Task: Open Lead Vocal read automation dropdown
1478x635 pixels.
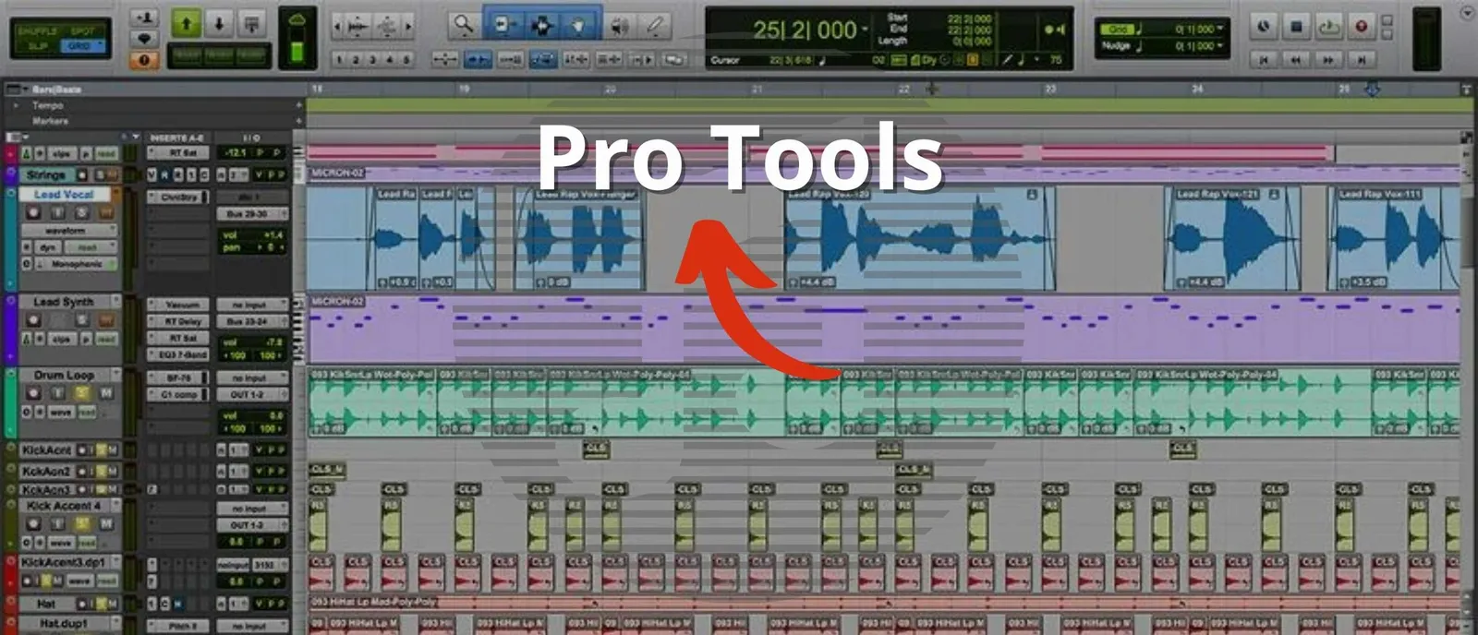Action: 89,247
